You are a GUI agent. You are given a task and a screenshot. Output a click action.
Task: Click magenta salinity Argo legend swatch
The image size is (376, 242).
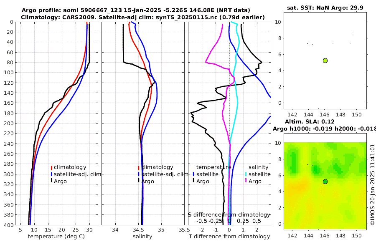click(246, 180)
